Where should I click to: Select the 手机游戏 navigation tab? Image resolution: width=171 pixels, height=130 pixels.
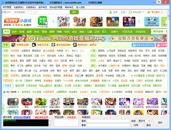coord(140,32)
